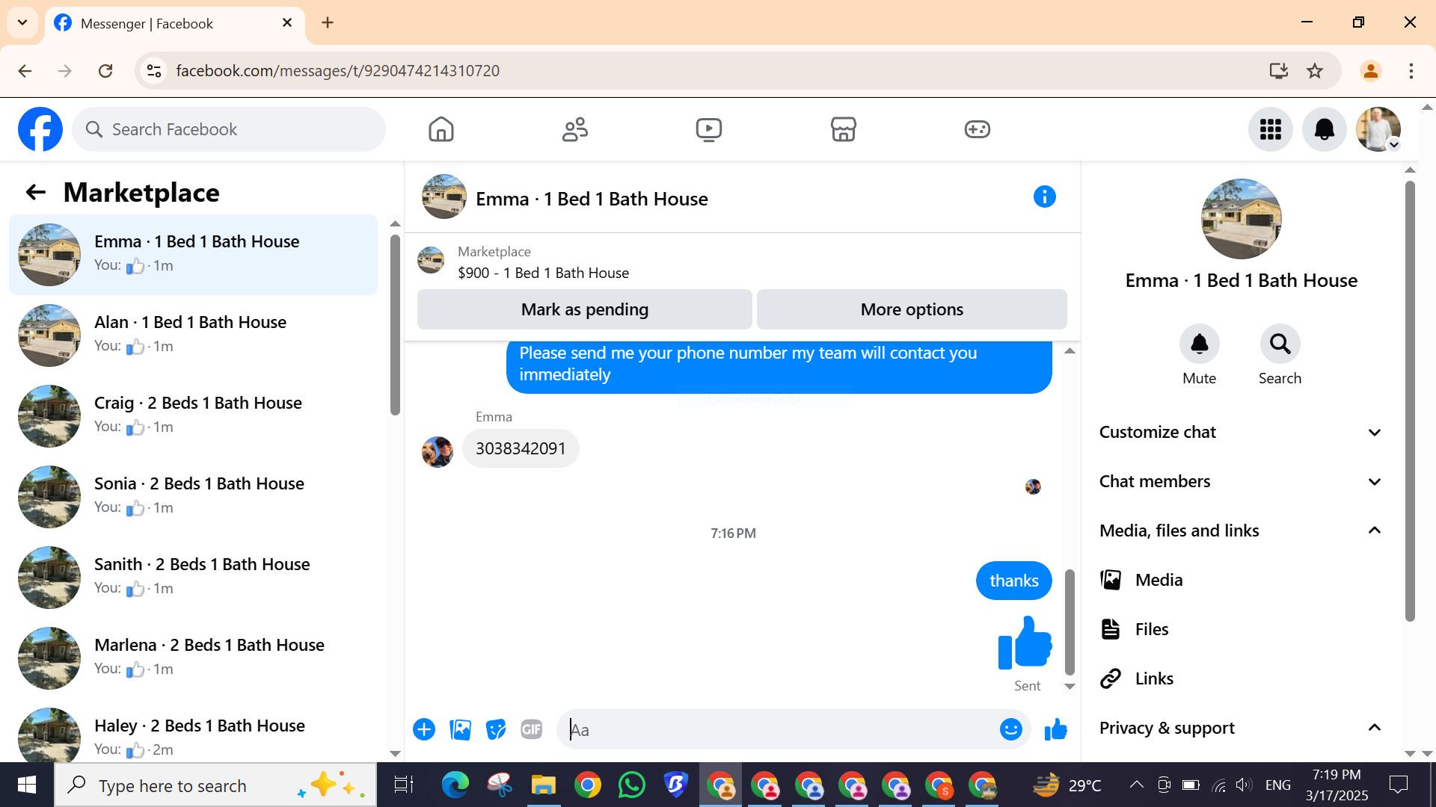Focus the Search Facebook field
The width and height of the screenshot is (1436, 807).
click(x=229, y=129)
